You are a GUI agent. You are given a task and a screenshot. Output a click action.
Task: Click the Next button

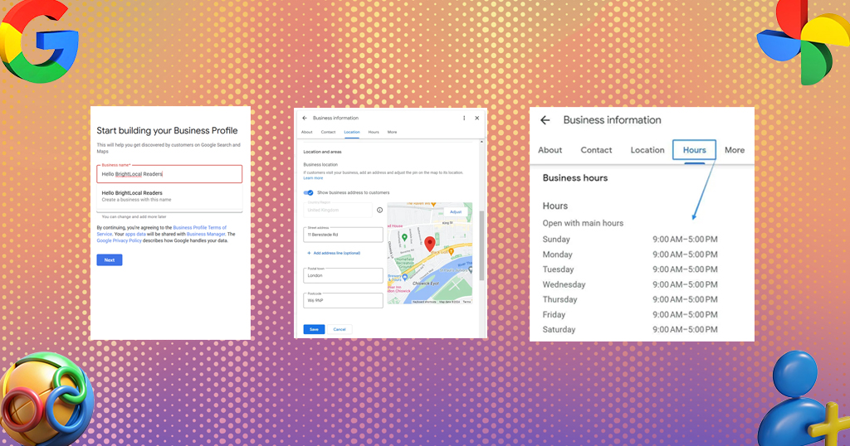(110, 259)
